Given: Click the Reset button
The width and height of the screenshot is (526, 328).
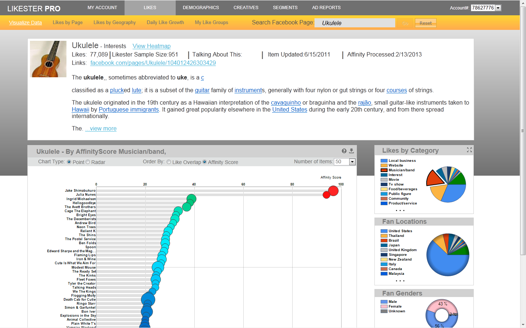Looking at the screenshot, I should click(426, 23).
